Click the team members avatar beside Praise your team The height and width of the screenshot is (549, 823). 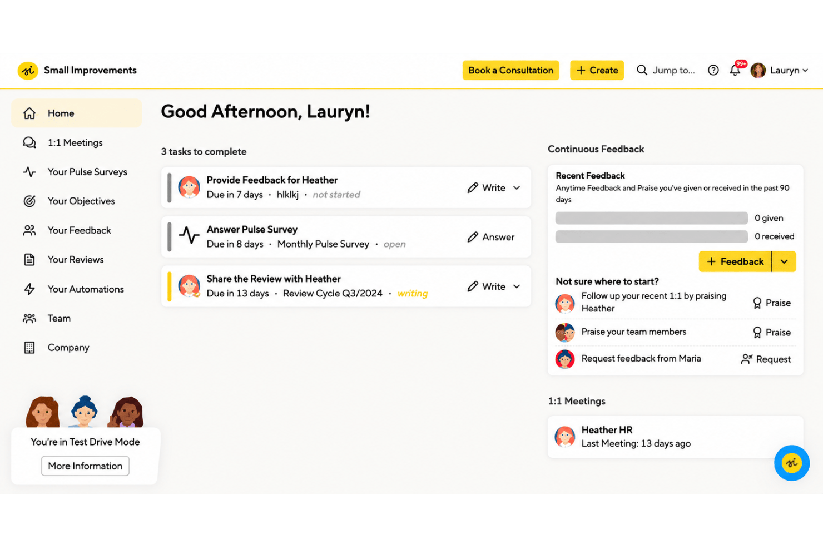pyautogui.click(x=565, y=332)
